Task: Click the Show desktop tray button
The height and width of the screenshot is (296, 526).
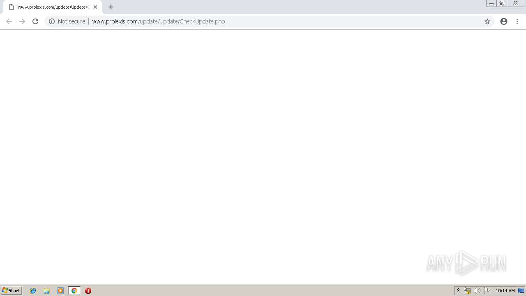Action: 521,291
